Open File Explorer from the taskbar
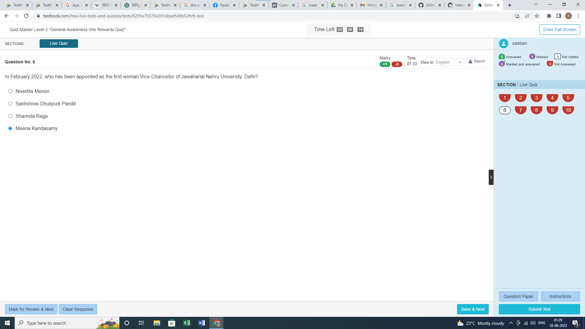This screenshot has width=585, height=329. (x=157, y=323)
